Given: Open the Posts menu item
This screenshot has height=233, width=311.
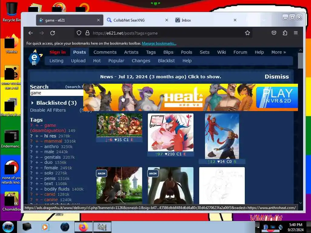Looking at the screenshot, I should click(80, 52).
